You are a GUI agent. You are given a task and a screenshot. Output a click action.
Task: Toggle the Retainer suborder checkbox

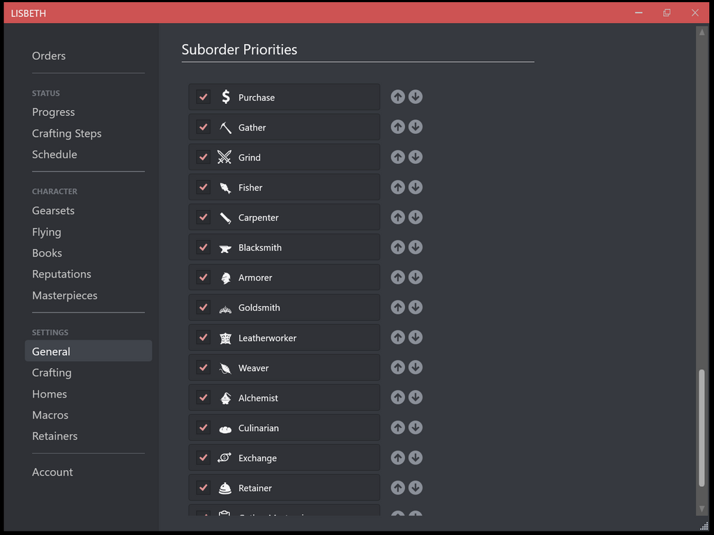coord(202,488)
